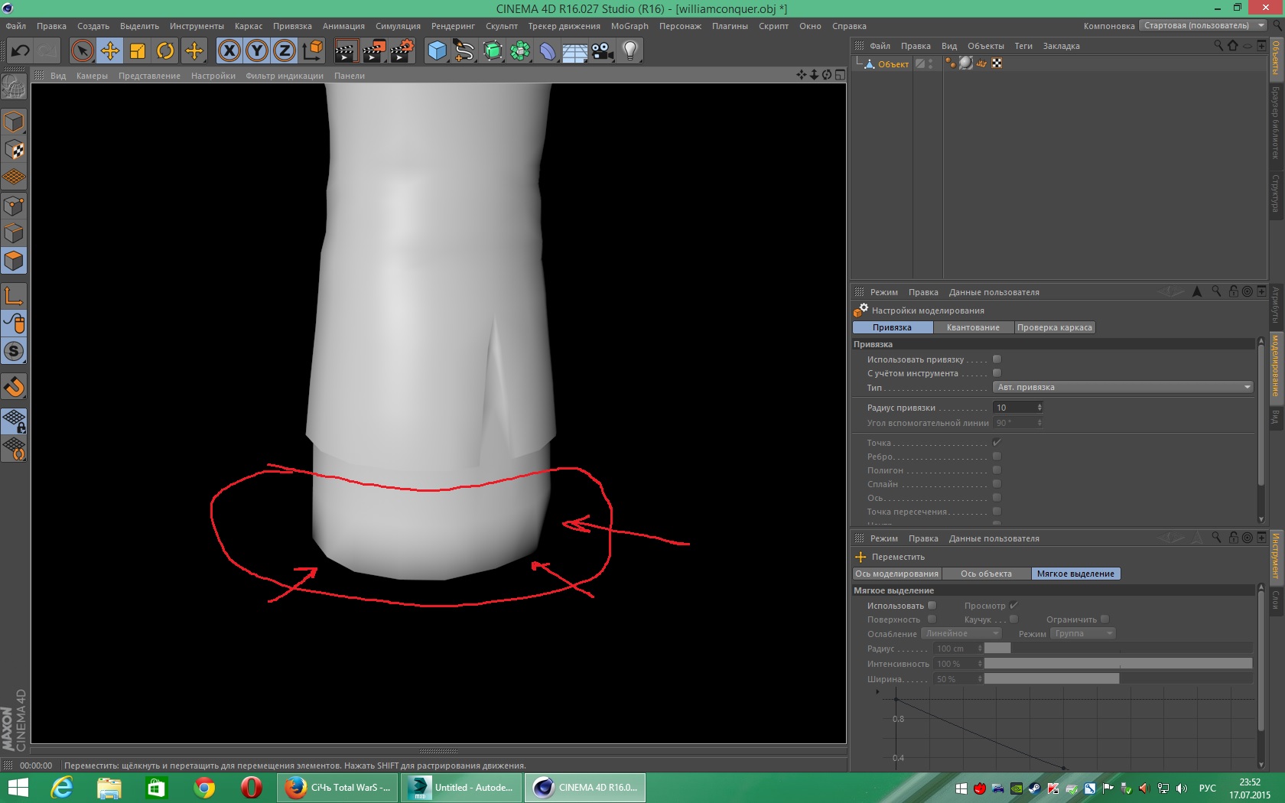Image resolution: width=1285 pixels, height=803 pixels.
Task: Open the Рендеринг menu
Action: click(x=453, y=26)
